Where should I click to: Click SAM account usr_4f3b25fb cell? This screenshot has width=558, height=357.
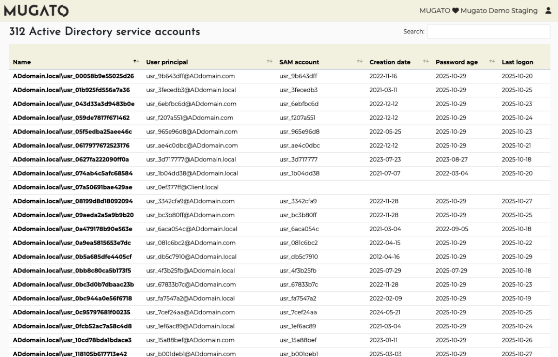[x=298, y=271]
